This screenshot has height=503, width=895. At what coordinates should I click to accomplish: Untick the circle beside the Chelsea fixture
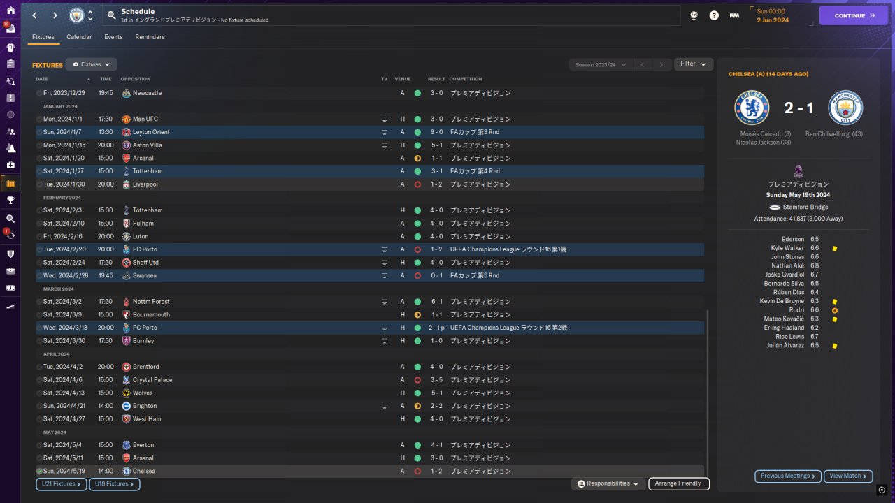coord(39,472)
